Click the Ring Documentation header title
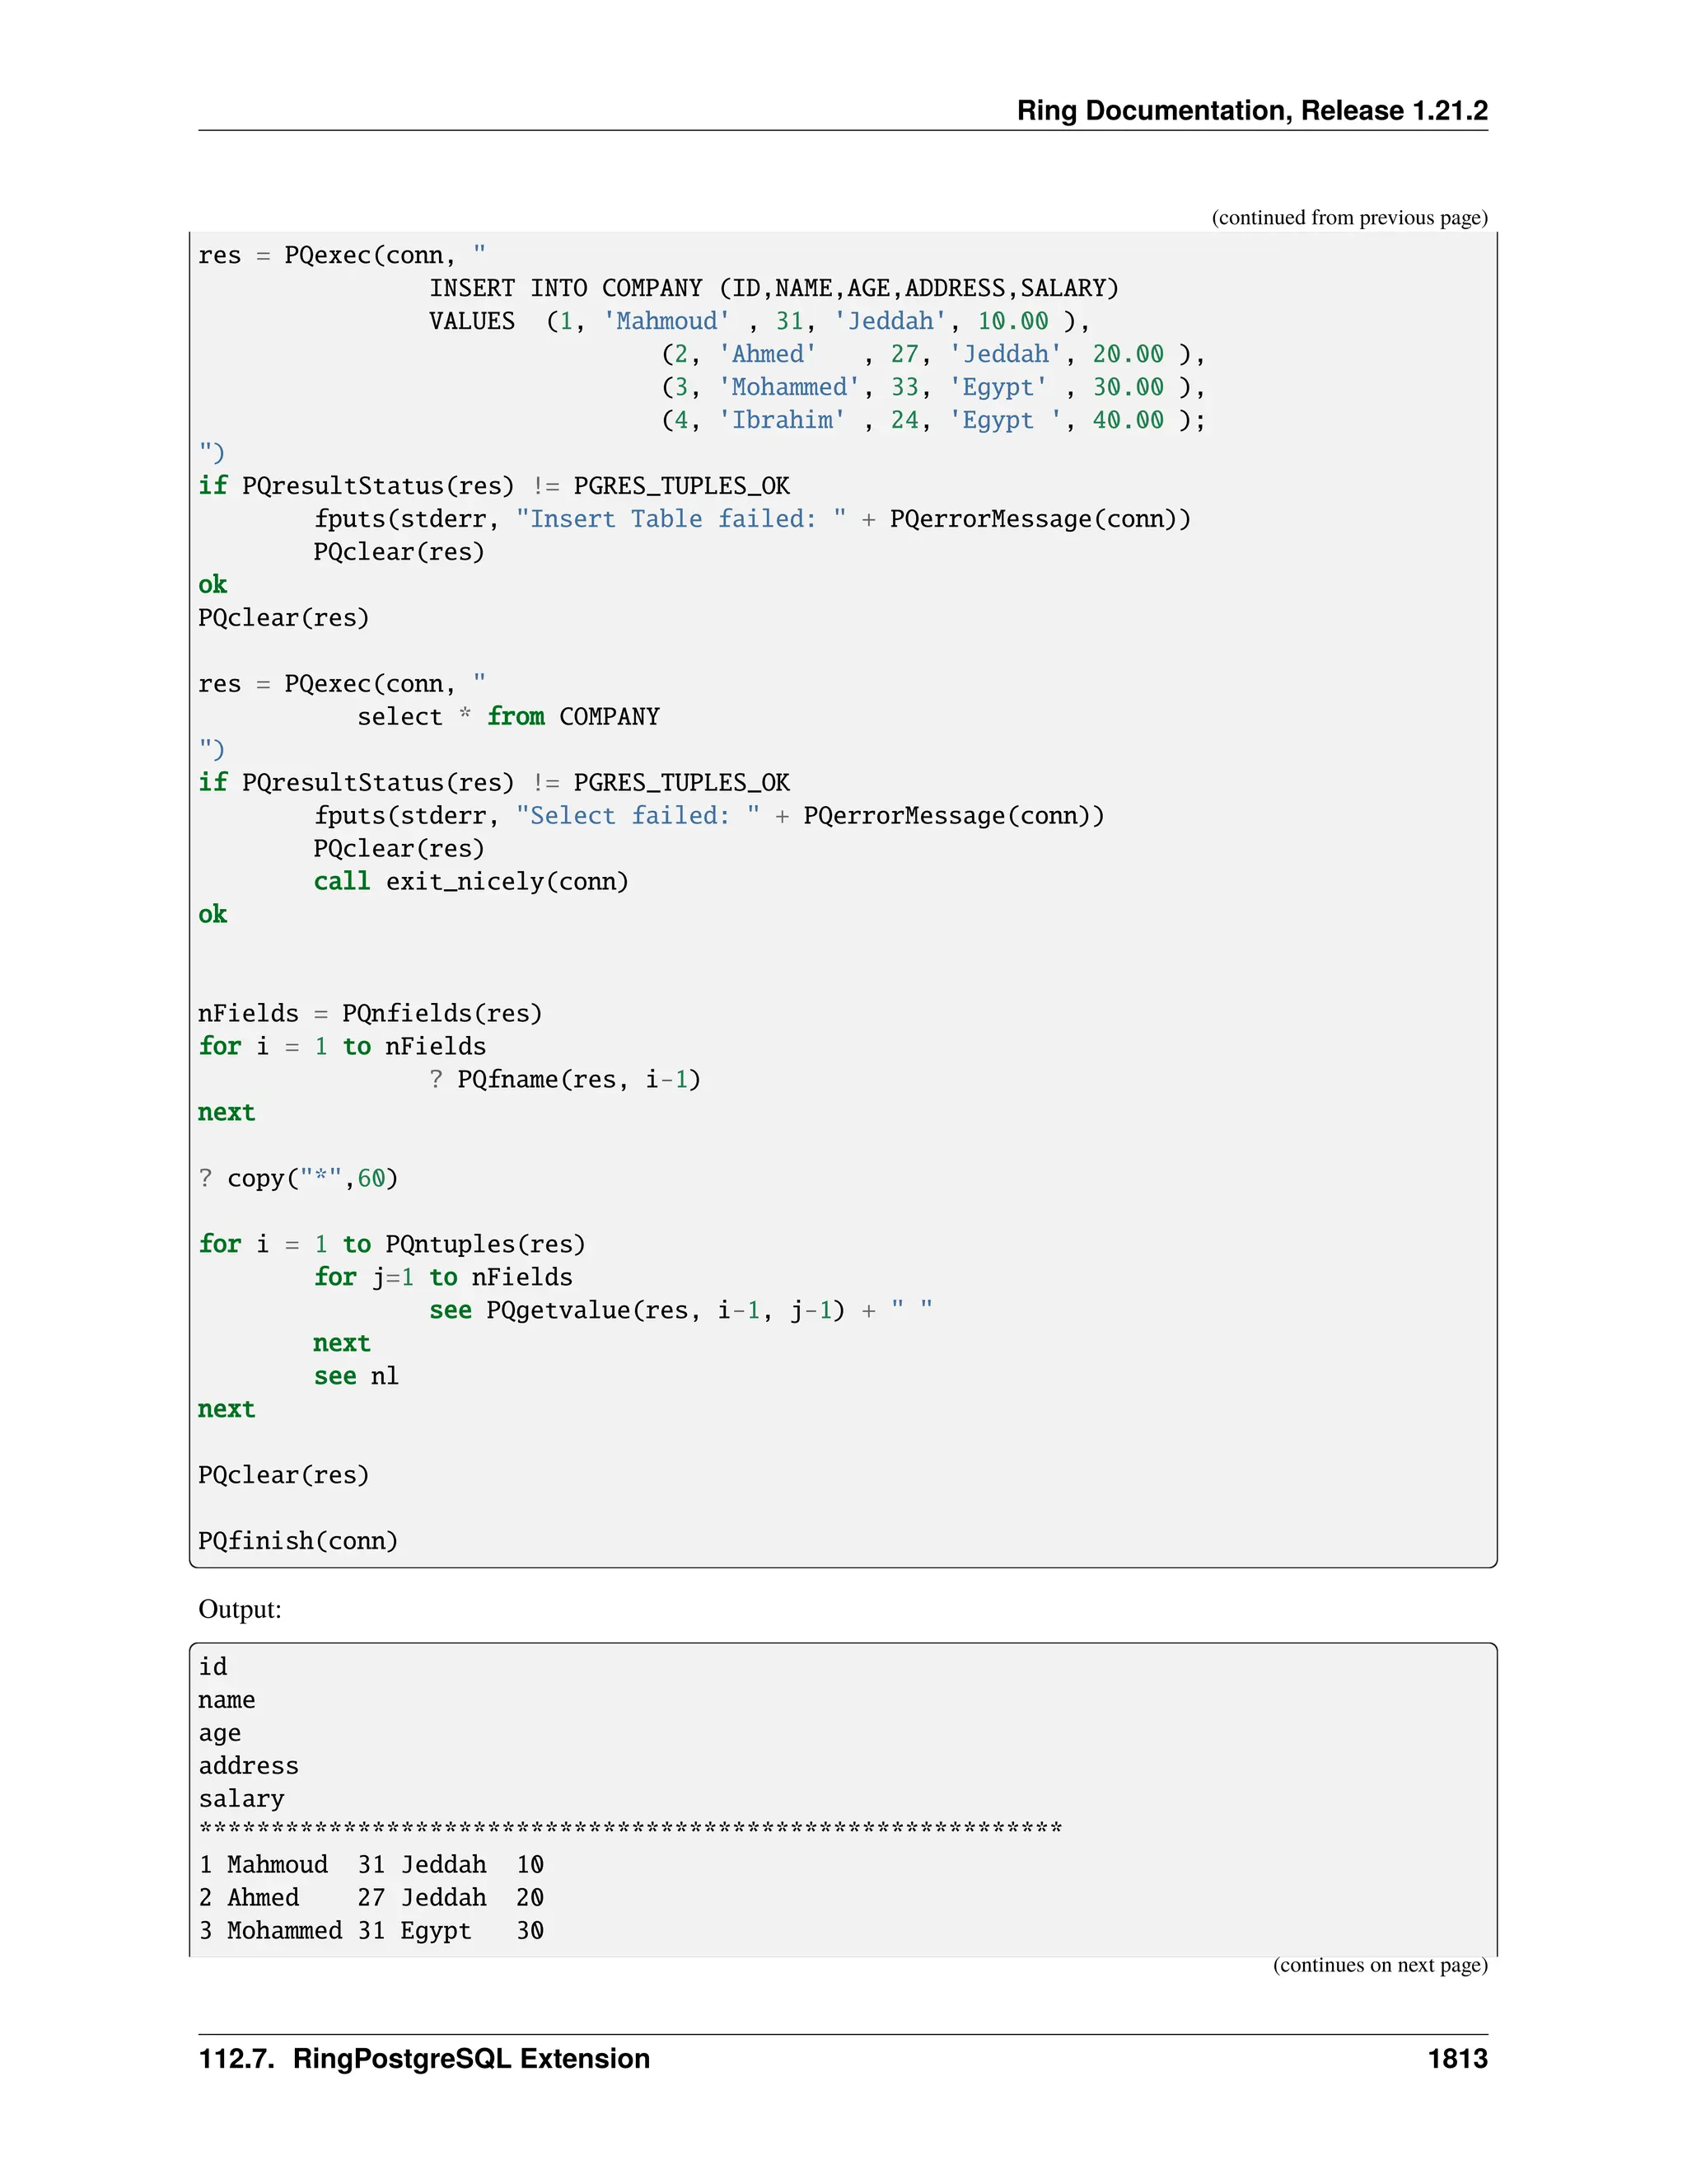The image size is (1687, 2184). point(1251,110)
